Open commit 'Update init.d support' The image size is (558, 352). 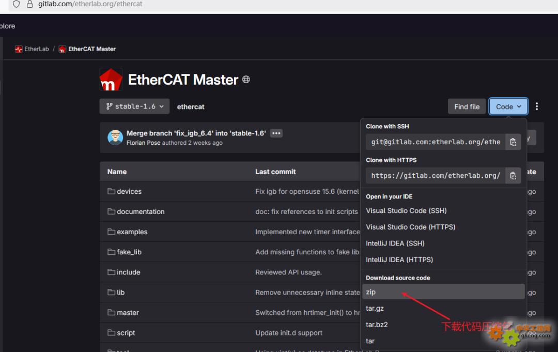pos(289,333)
